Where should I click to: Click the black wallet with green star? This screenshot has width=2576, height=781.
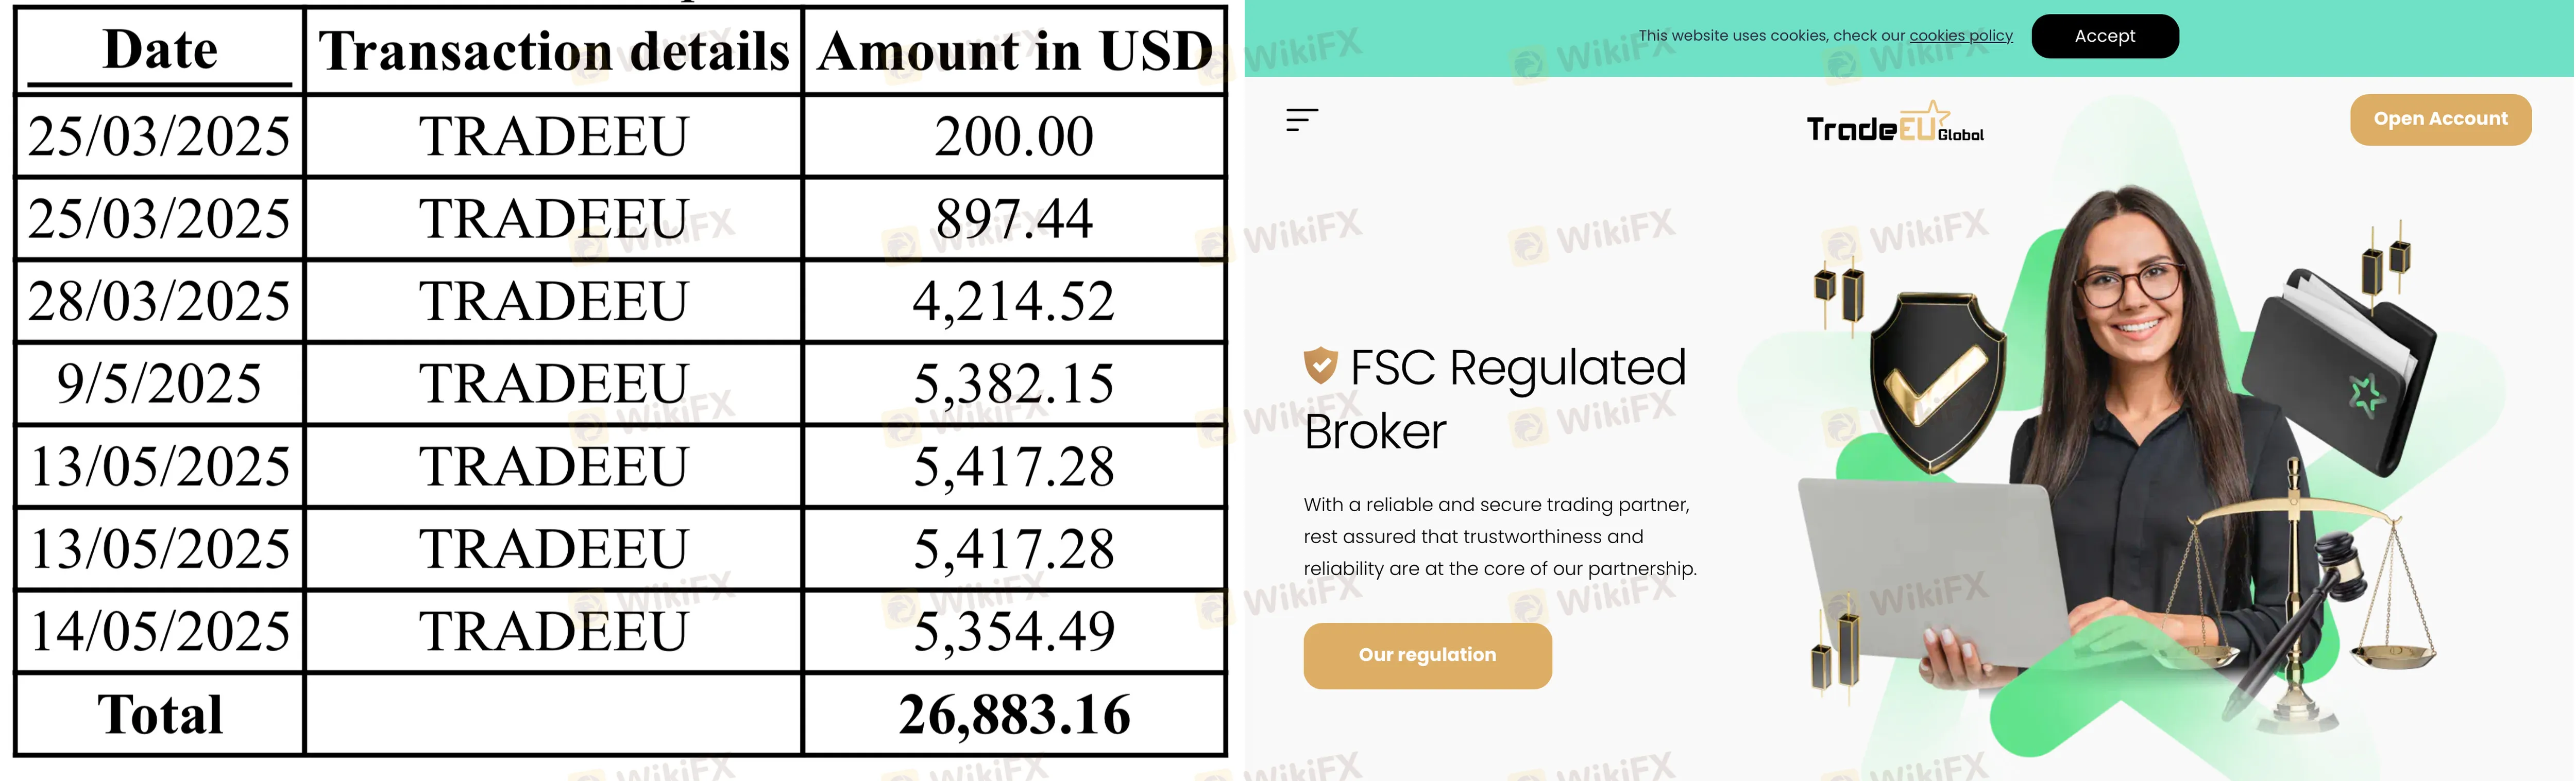(2340, 370)
